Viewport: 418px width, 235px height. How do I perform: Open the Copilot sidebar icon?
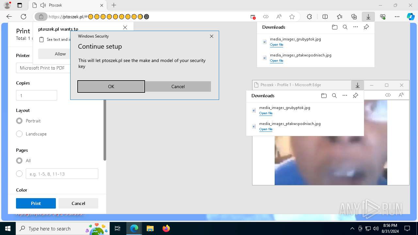[410, 17]
